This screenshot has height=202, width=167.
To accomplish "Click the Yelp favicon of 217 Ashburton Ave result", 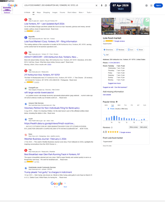I will tap(26, 71).
